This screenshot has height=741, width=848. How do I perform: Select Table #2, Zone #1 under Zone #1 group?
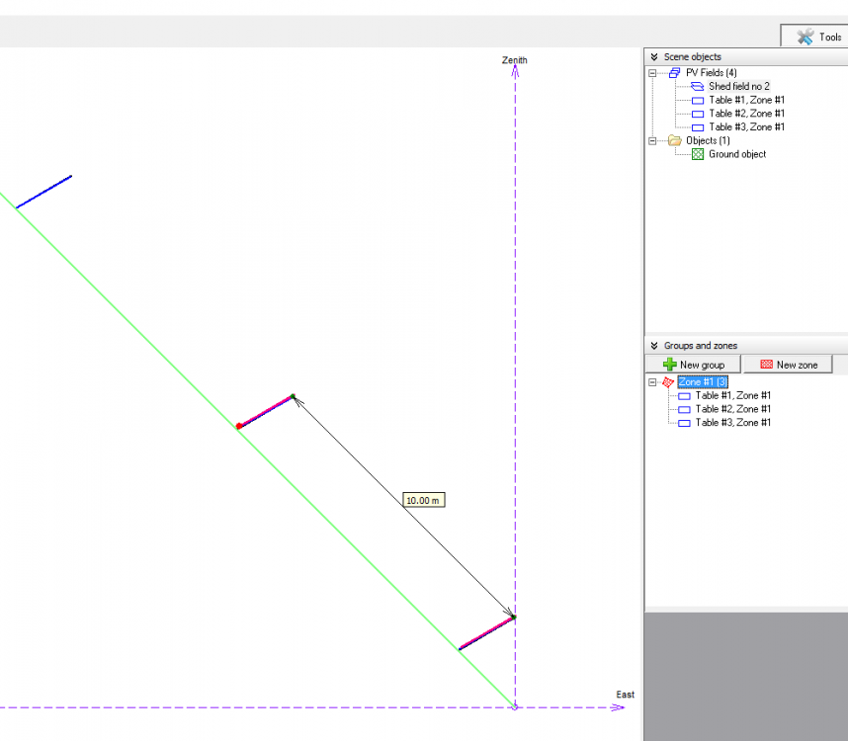point(732,409)
